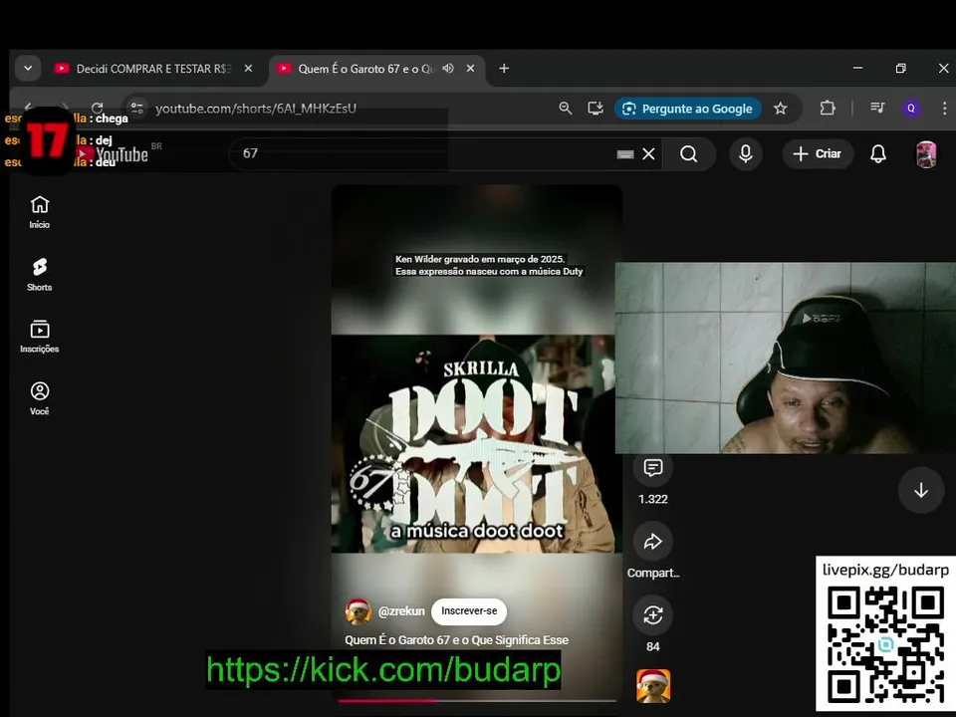Open the @zrekun channel name
The width and height of the screenshot is (956, 717).
coord(401,610)
